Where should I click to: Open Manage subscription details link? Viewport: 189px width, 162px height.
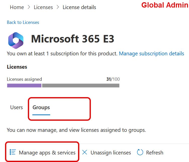pos(152,54)
